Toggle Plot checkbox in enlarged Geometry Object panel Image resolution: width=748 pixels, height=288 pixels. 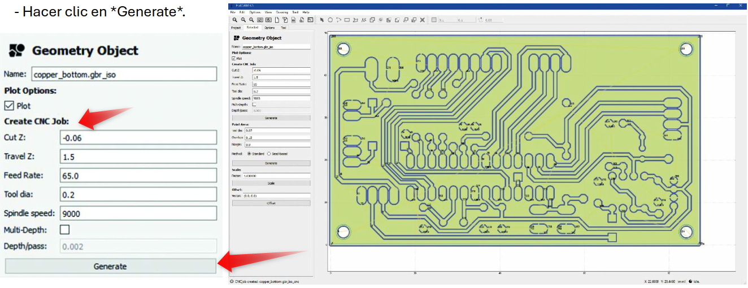(x=8, y=106)
